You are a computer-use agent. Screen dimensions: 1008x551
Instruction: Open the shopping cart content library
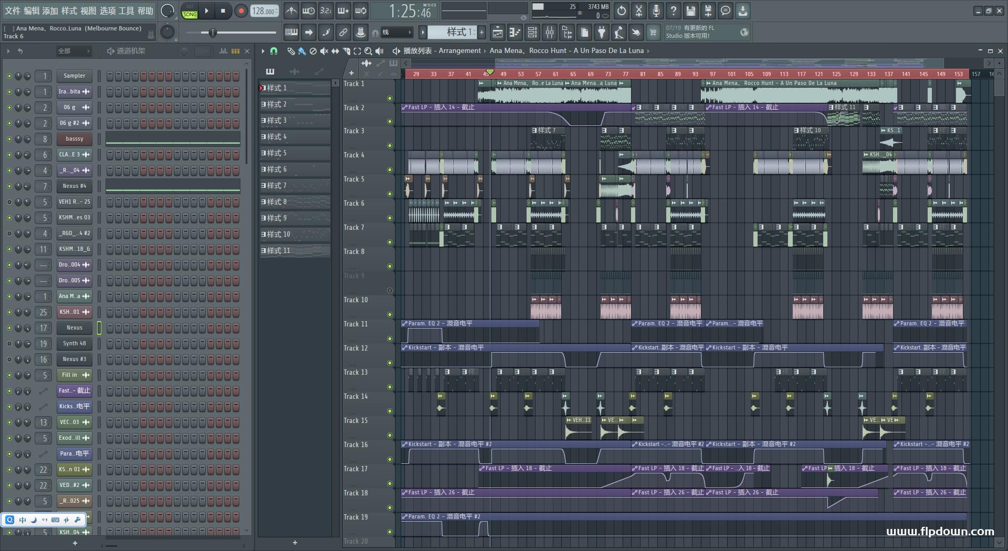pyautogui.click(x=653, y=33)
